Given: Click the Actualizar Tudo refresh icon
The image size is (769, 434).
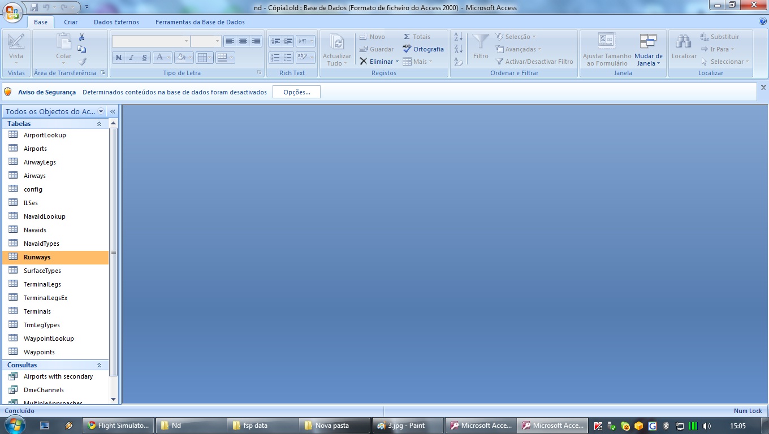Looking at the screenshot, I should [337, 42].
